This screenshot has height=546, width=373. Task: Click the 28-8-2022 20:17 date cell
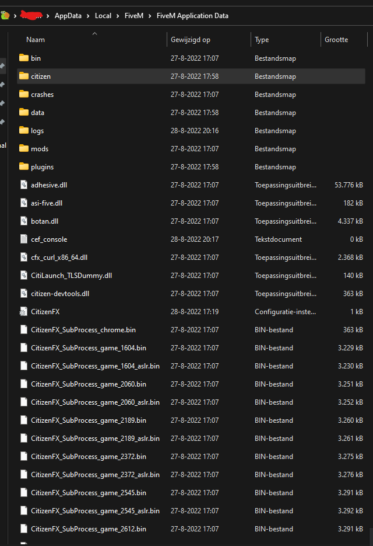[x=194, y=239]
